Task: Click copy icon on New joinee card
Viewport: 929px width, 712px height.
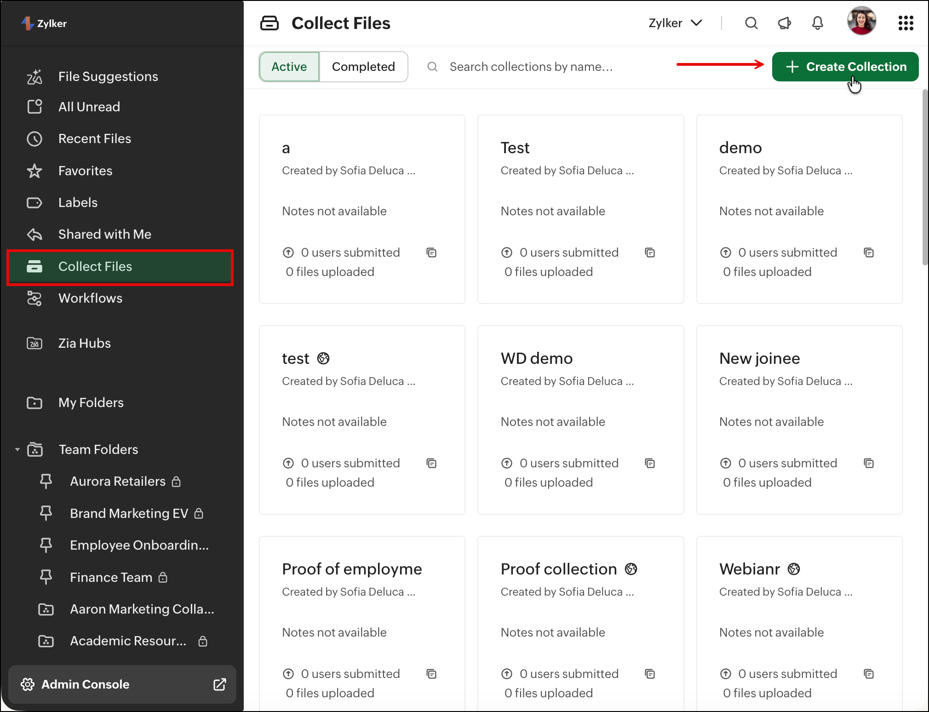Action: click(x=868, y=463)
